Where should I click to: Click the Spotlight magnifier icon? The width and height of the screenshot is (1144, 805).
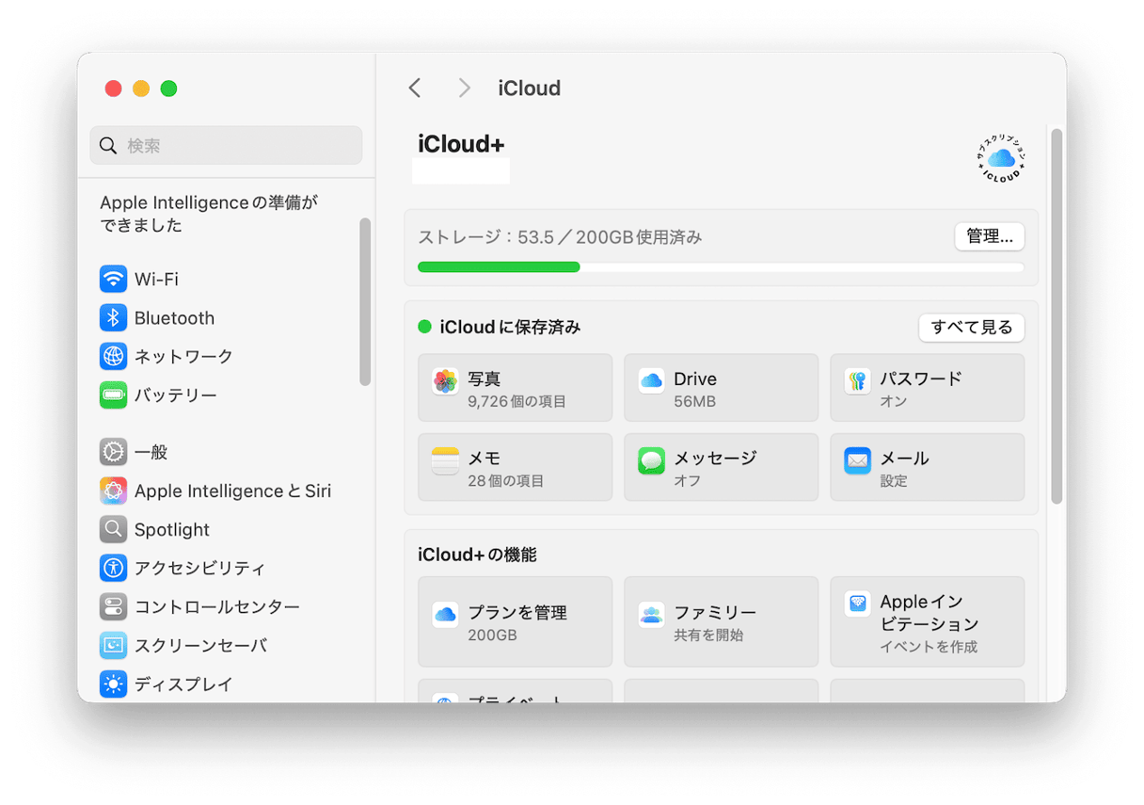(113, 529)
